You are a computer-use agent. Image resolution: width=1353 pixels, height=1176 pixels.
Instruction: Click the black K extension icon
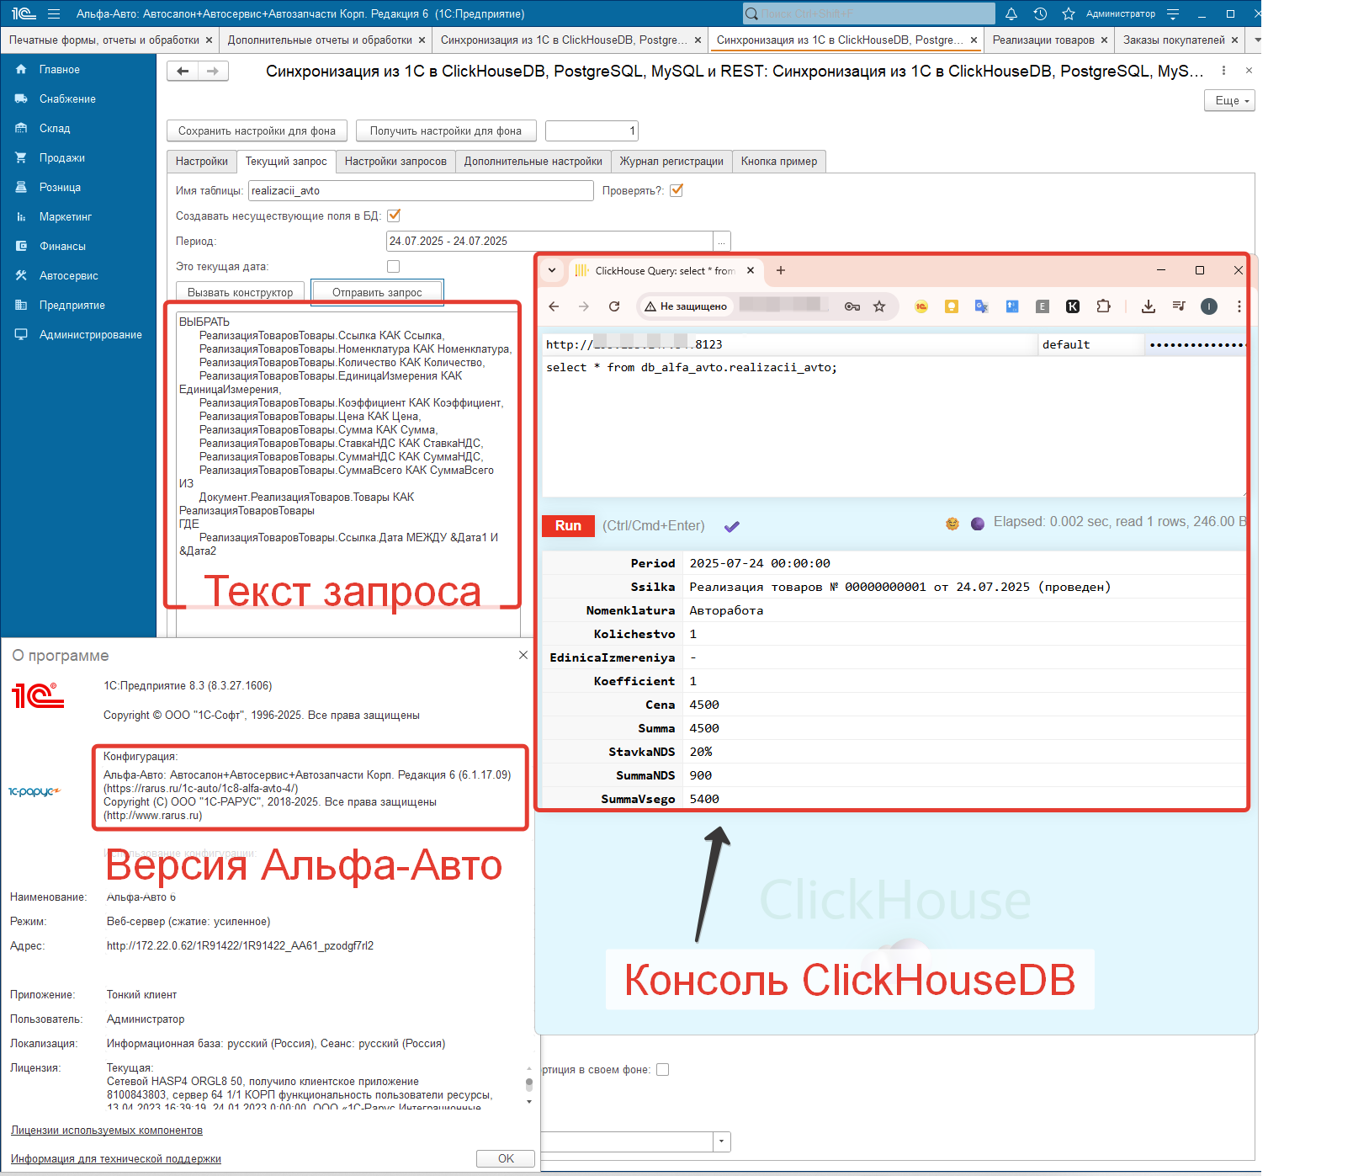pyautogui.click(x=1073, y=306)
